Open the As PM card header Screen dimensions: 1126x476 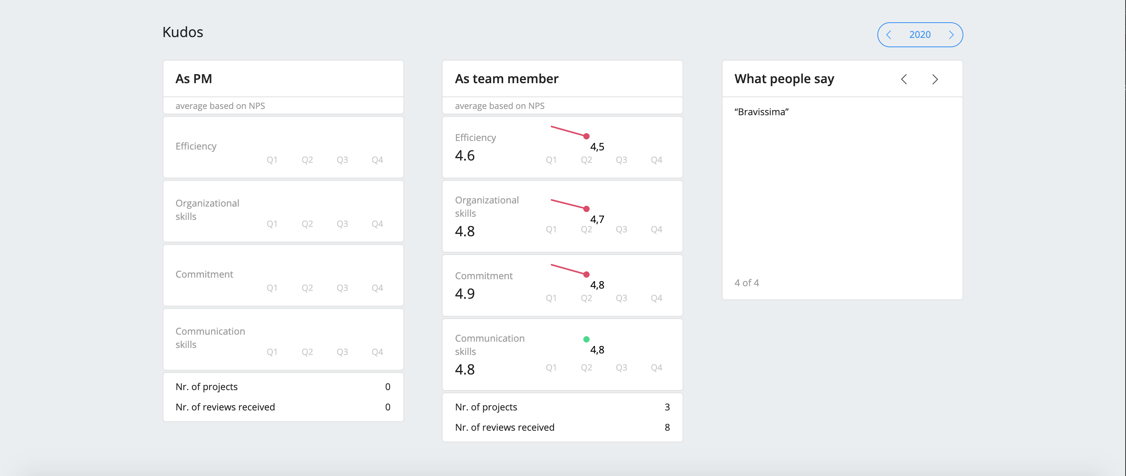pos(283,78)
